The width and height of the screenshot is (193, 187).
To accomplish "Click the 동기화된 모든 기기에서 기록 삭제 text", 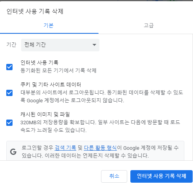I will click(x=58, y=71).
